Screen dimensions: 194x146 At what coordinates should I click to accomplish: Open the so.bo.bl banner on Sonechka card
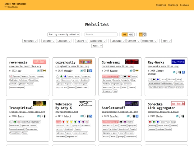(178, 104)
